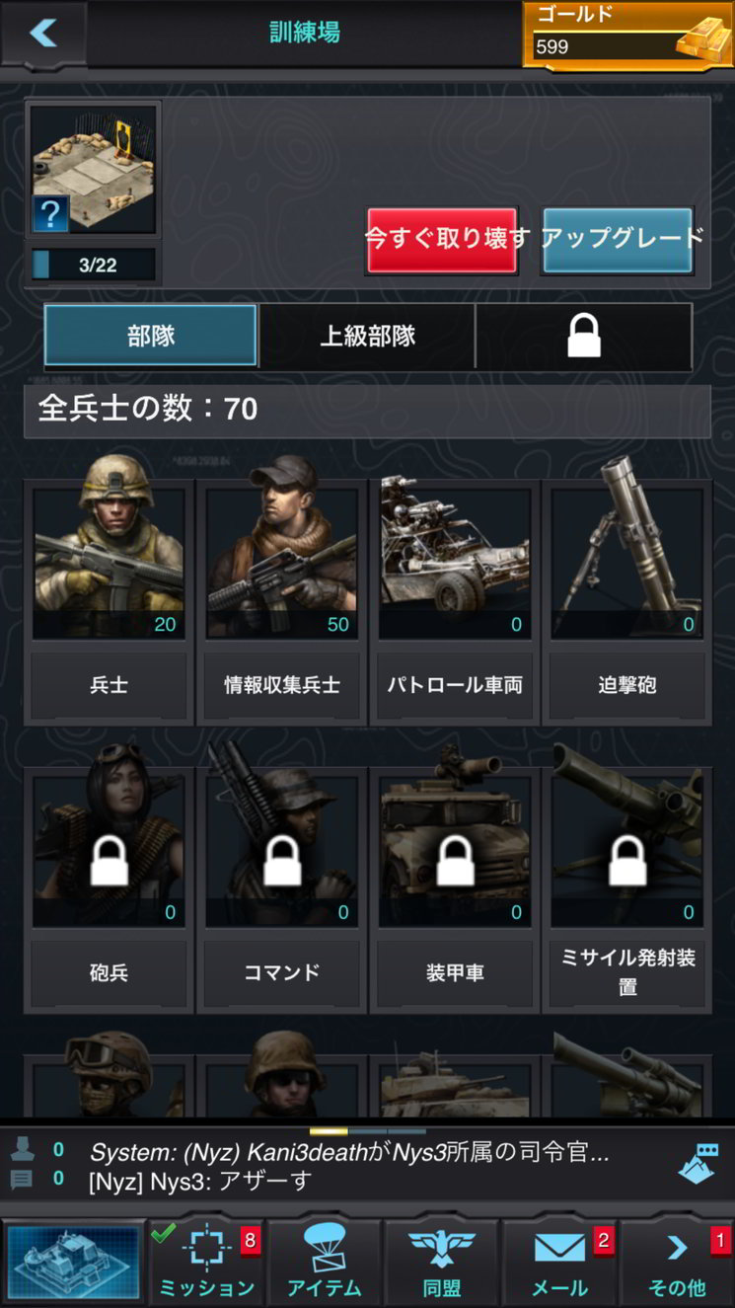Open the base view icon

[76, 1262]
